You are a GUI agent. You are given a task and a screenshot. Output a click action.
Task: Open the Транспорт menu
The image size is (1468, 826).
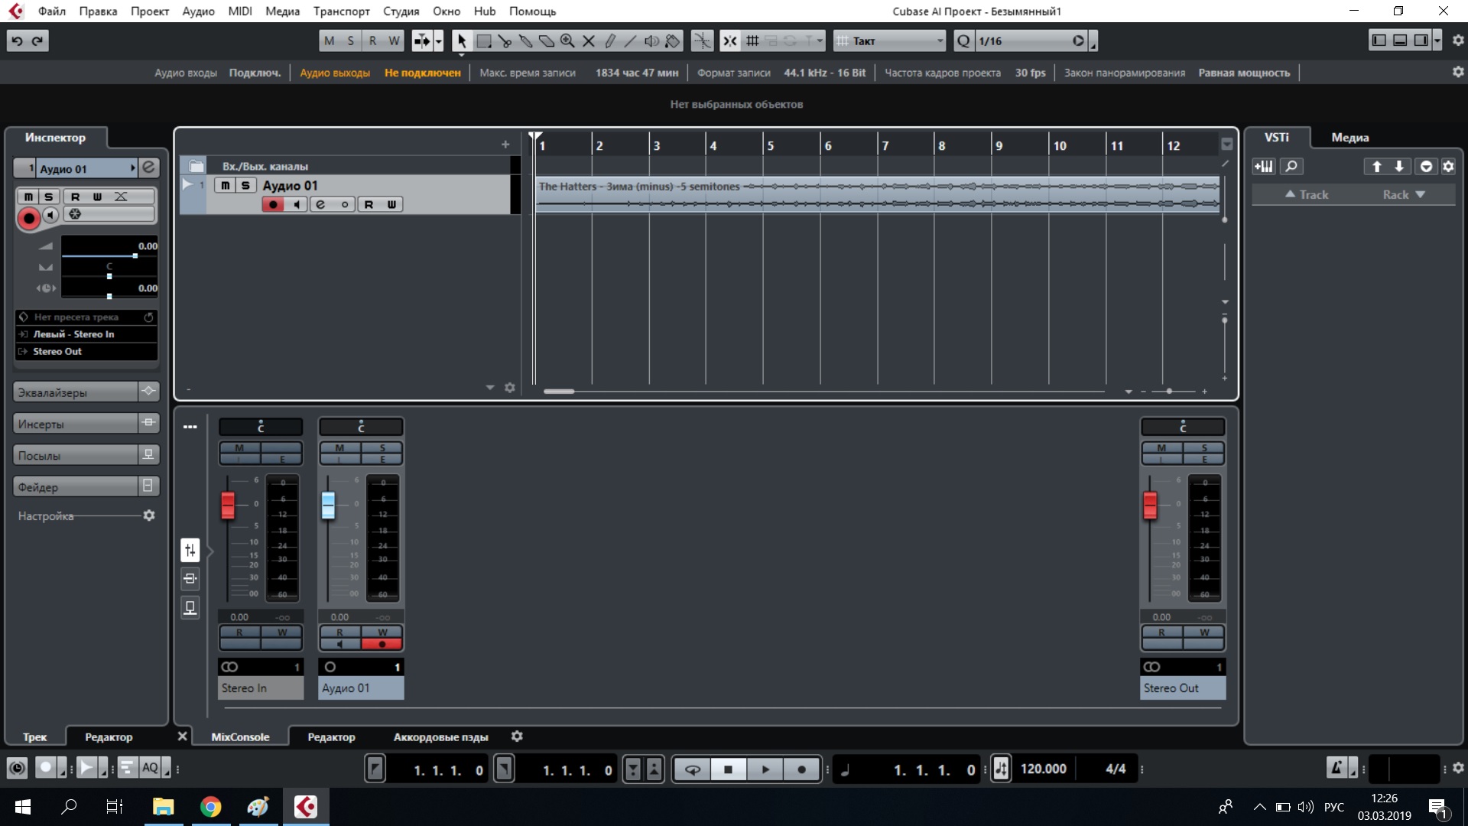point(341,11)
